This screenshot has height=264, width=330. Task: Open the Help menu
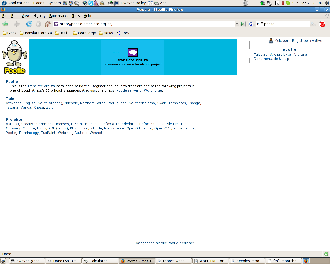[87, 16]
